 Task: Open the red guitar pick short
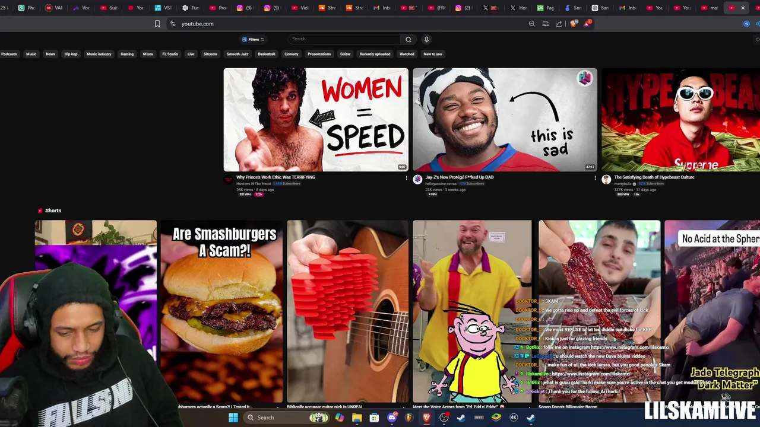click(x=347, y=311)
